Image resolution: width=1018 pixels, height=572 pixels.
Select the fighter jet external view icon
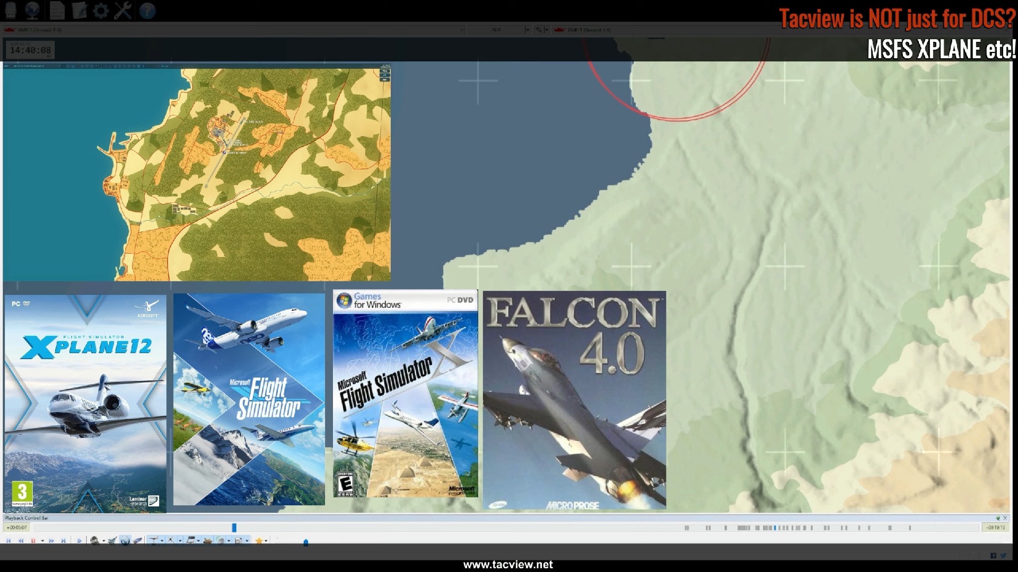112,541
